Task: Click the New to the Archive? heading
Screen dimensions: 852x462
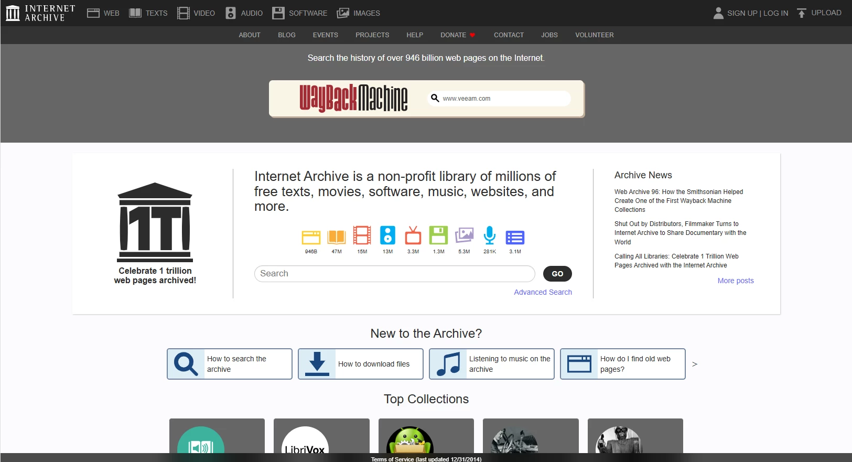Action: click(x=426, y=334)
